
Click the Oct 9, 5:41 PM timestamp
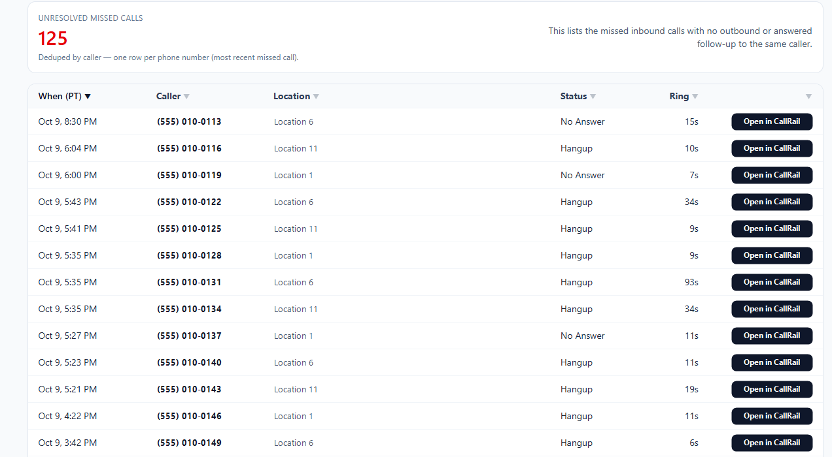[67, 229]
